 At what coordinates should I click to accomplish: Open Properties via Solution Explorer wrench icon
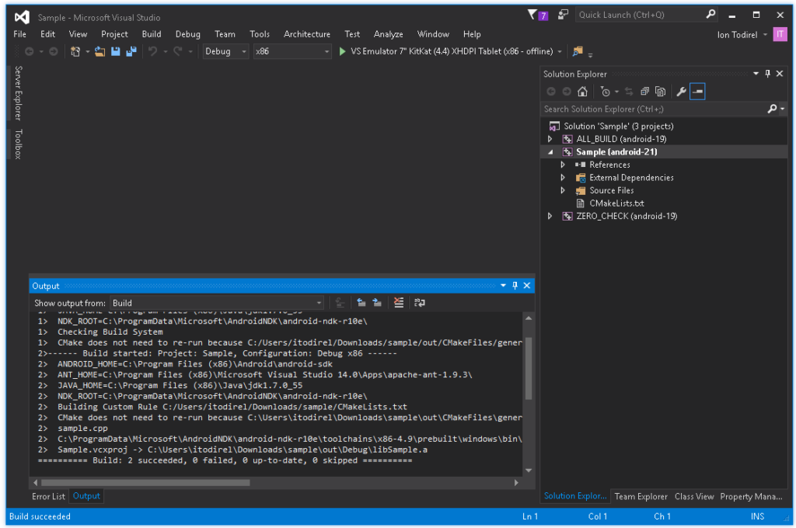681,91
